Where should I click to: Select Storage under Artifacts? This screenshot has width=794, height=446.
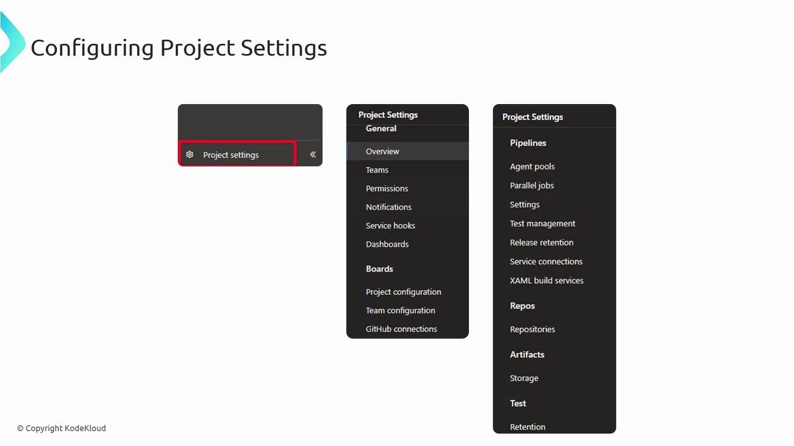tap(524, 378)
